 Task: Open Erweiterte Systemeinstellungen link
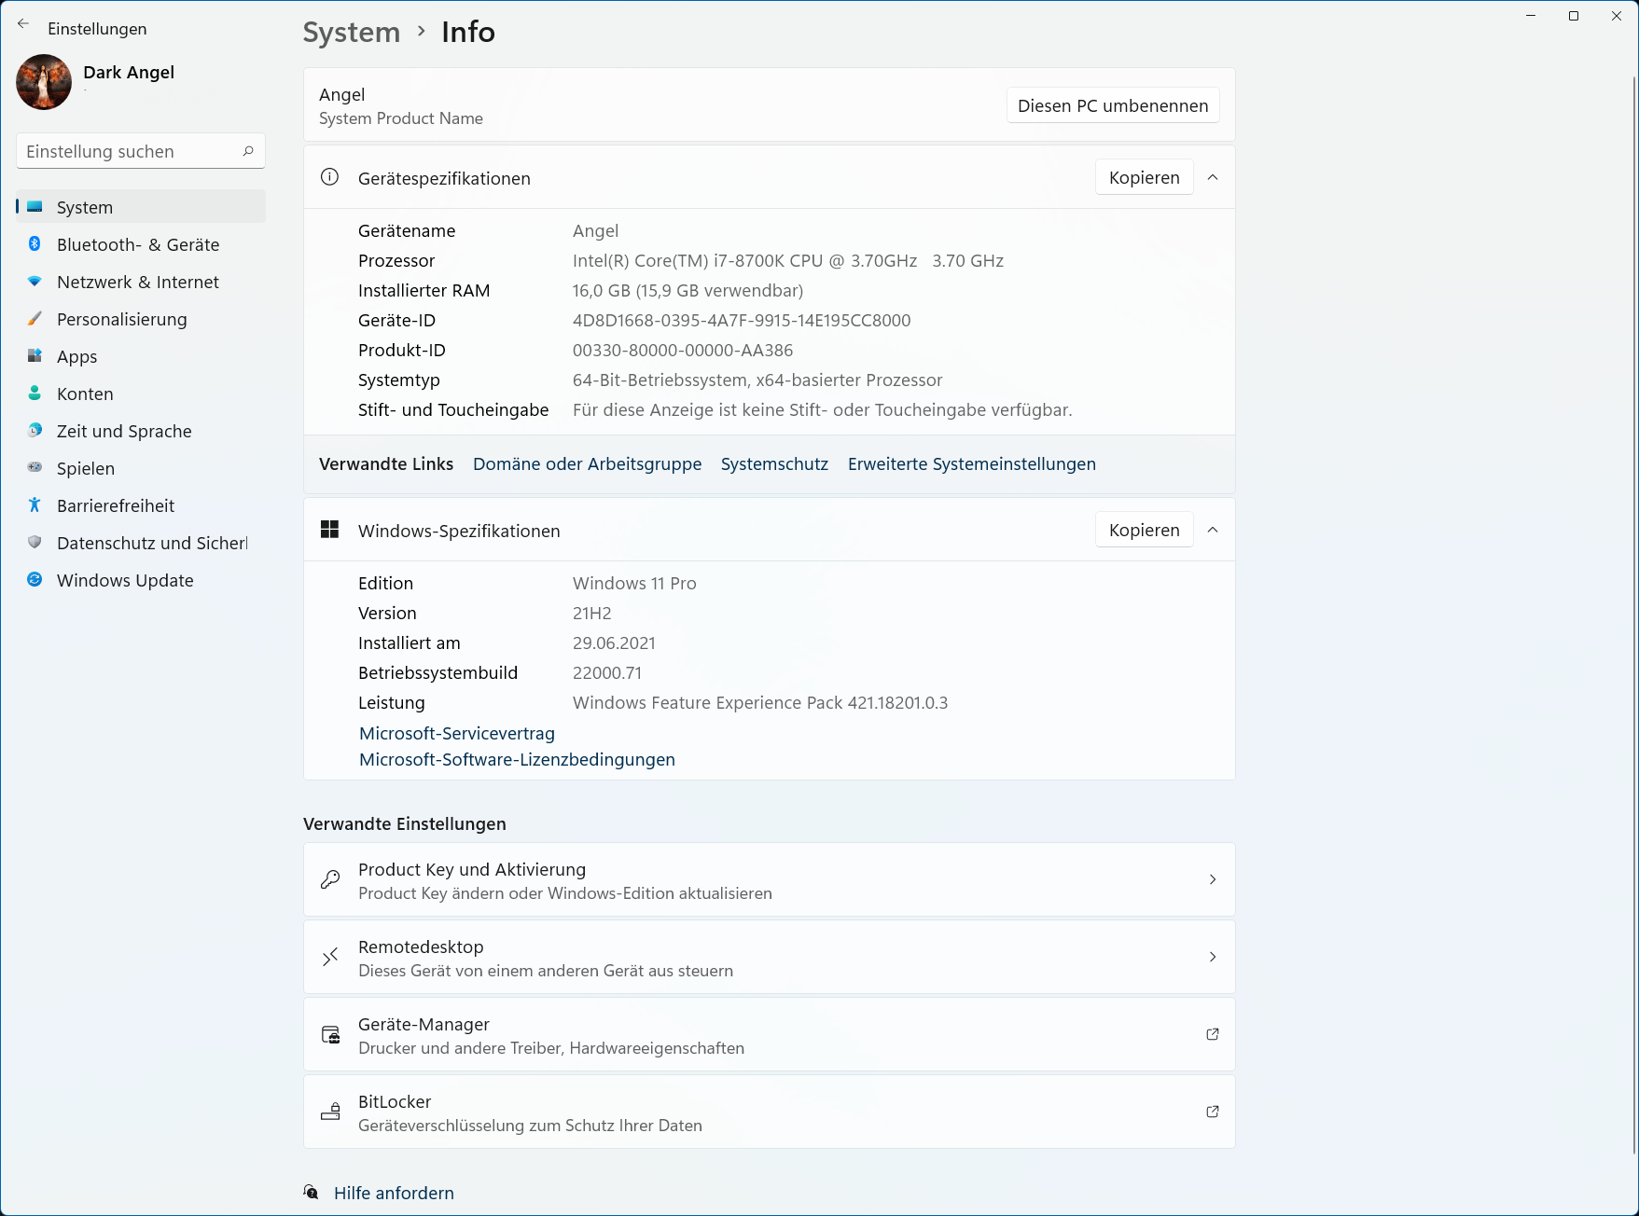coord(972,464)
